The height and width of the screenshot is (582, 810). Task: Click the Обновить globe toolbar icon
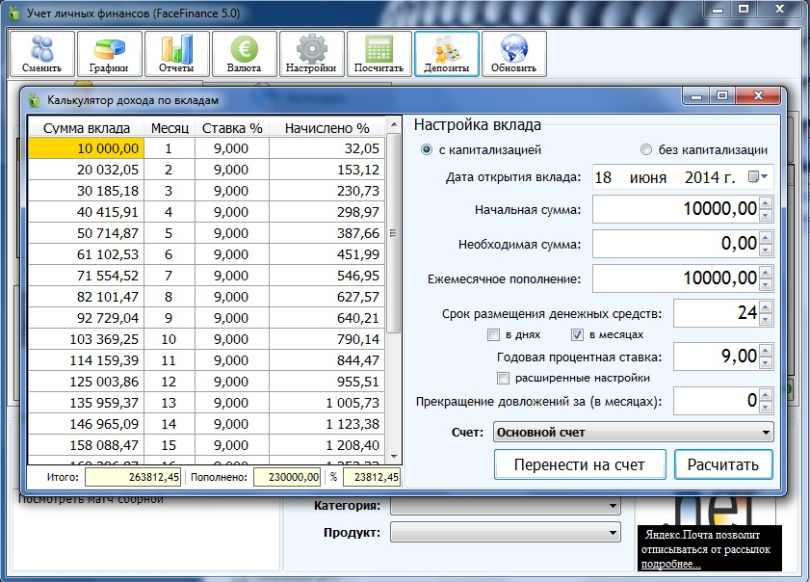click(514, 54)
